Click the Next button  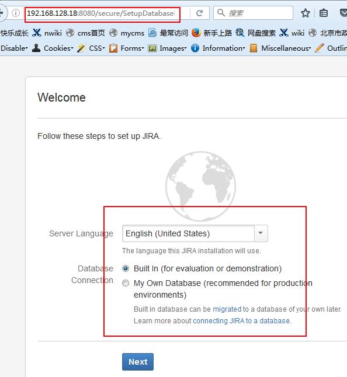[x=138, y=362]
